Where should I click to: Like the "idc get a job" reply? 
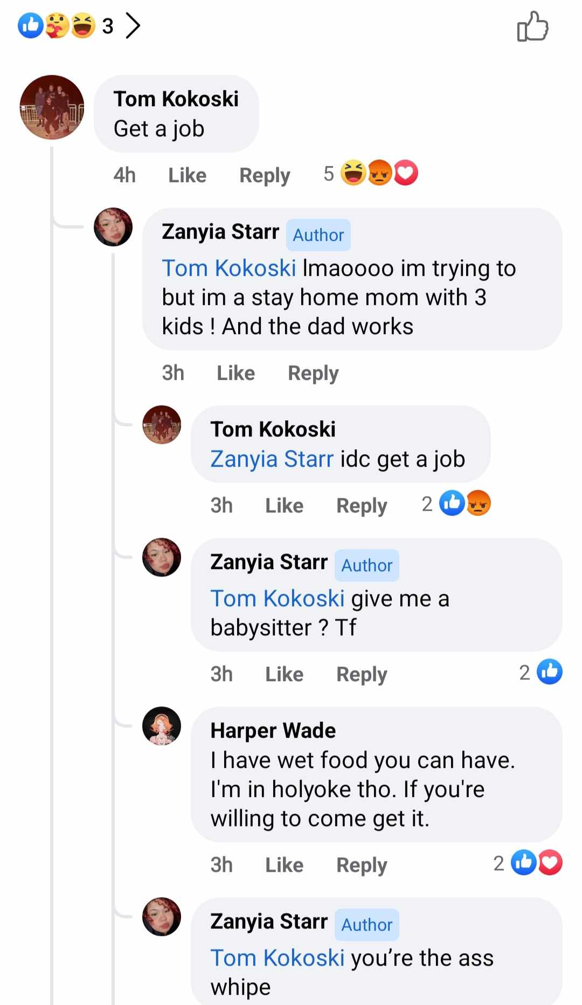click(284, 505)
